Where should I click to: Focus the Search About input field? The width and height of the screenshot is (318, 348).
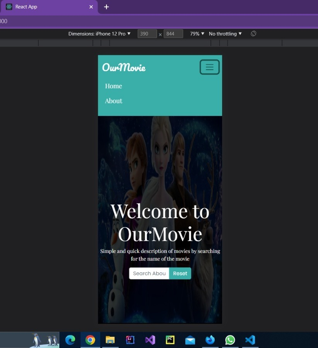pos(149,273)
